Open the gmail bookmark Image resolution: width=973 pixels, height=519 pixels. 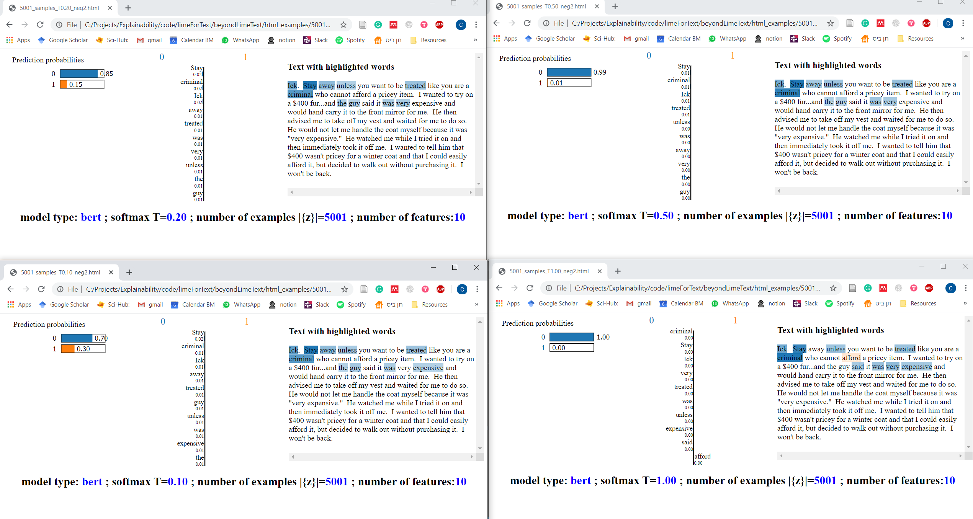tap(155, 40)
